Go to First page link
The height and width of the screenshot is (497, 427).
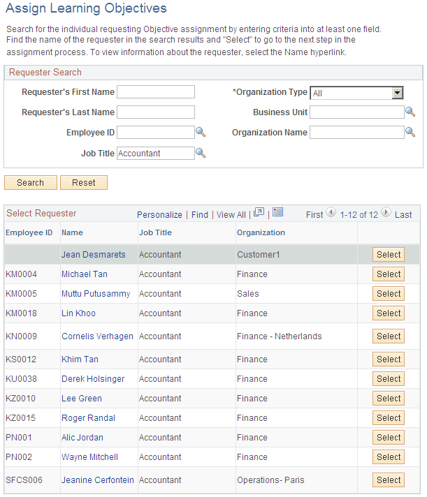click(314, 215)
